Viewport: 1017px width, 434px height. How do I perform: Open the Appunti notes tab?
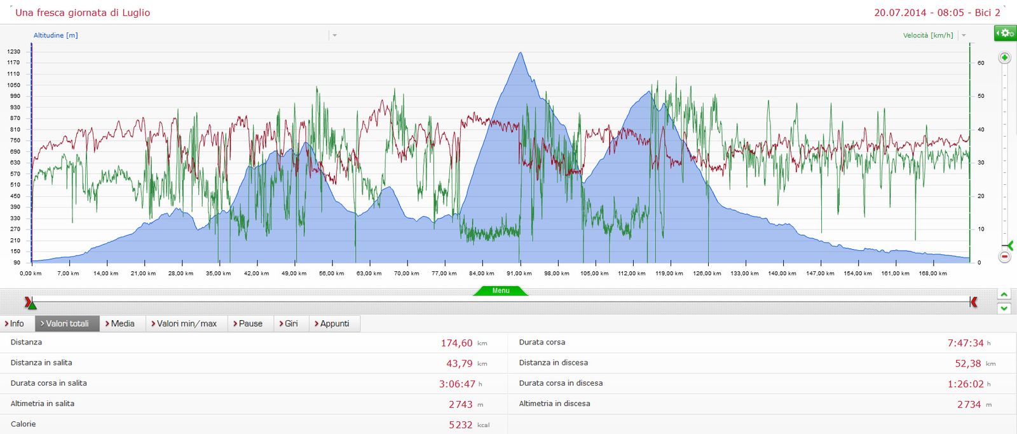pos(334,323)
